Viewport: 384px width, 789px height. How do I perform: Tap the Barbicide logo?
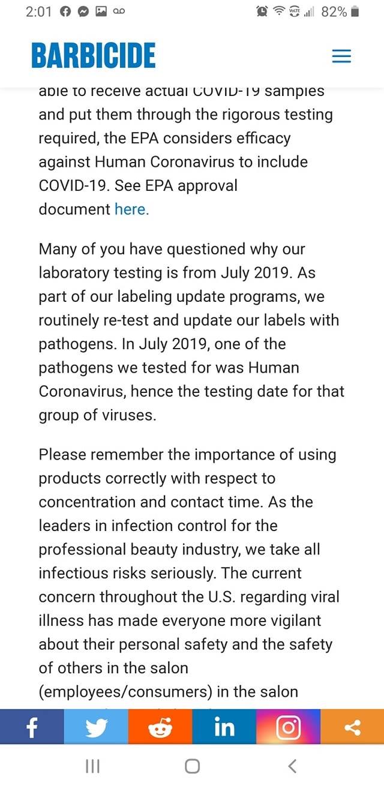[93, 56]
